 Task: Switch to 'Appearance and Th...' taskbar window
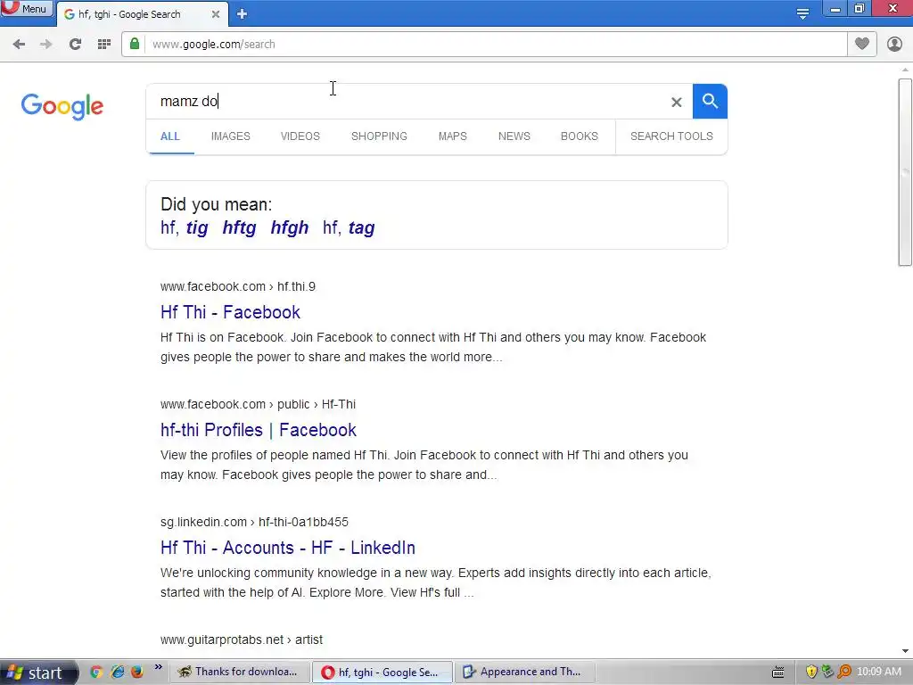click(525, 672)
